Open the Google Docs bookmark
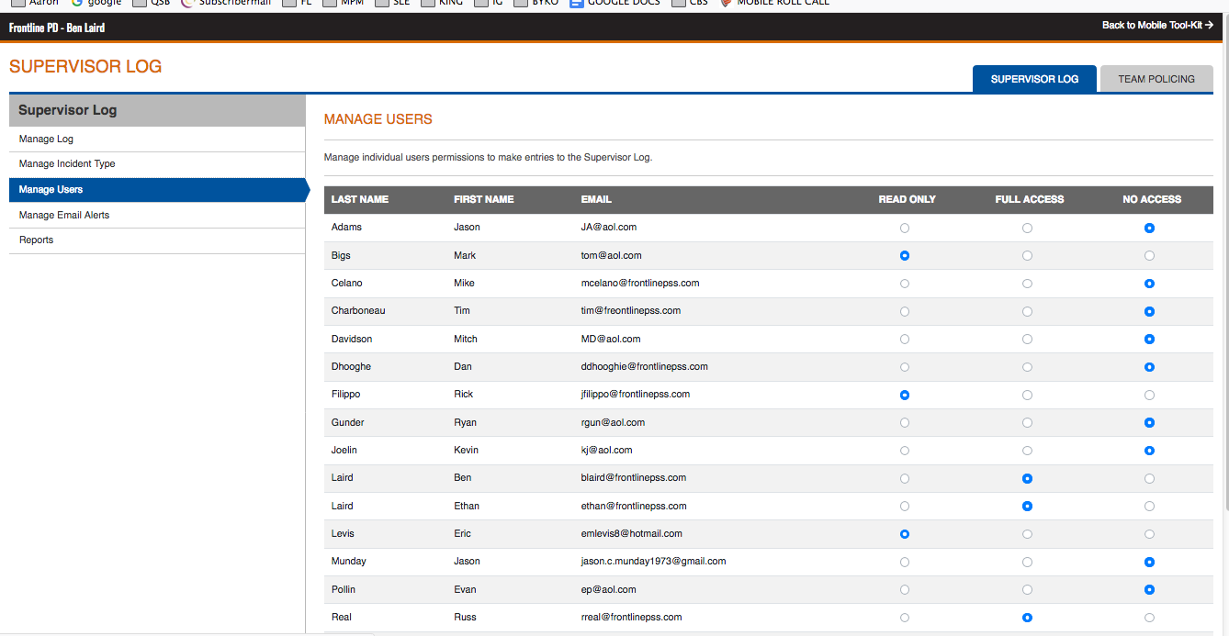 (614, 3)
